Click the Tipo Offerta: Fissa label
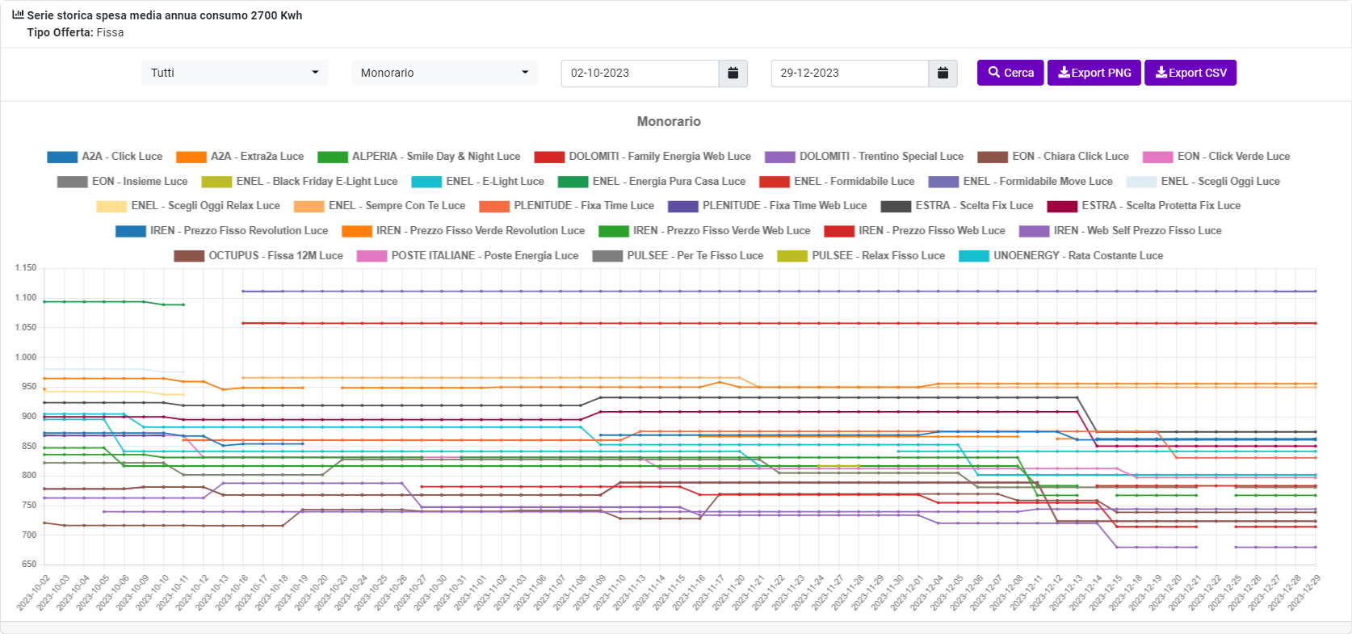 pos(75,32)
